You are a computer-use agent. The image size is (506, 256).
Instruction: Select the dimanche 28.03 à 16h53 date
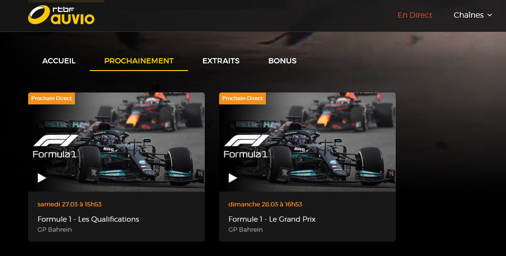tap(265, 204)
